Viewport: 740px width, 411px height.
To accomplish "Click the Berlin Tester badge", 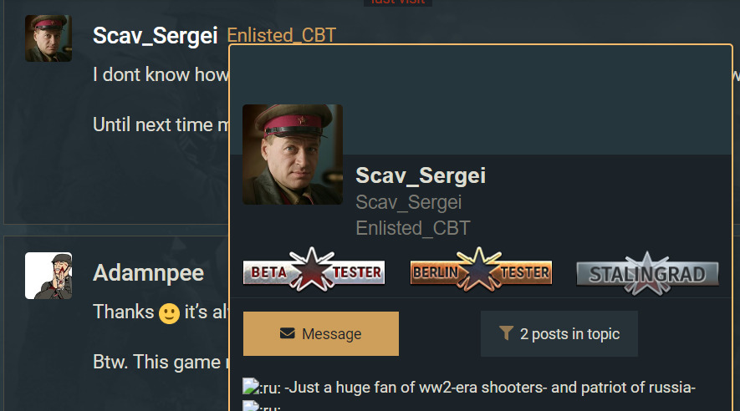I will coord(481,271).
